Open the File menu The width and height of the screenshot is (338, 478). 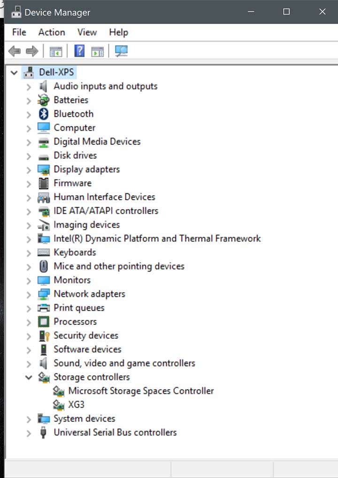point(19,32)
